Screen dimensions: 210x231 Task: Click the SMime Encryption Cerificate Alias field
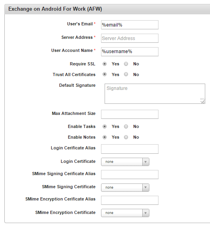click(130, 200)
